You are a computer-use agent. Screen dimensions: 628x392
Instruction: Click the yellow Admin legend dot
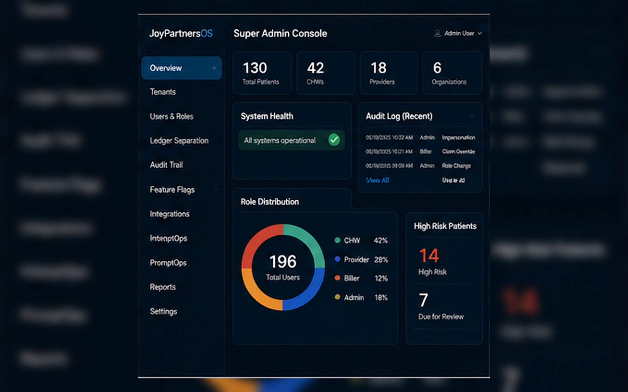337,297
